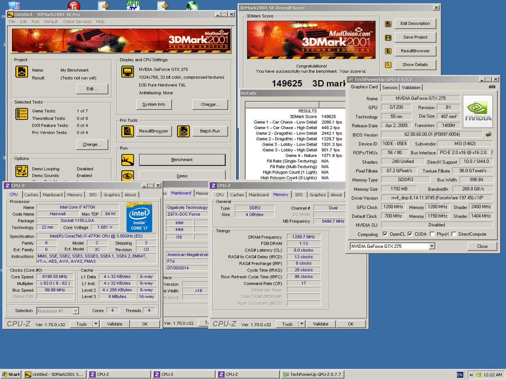Click the EN language indicator in taskbar
506x380 pixels.
(x=460, y=375)
